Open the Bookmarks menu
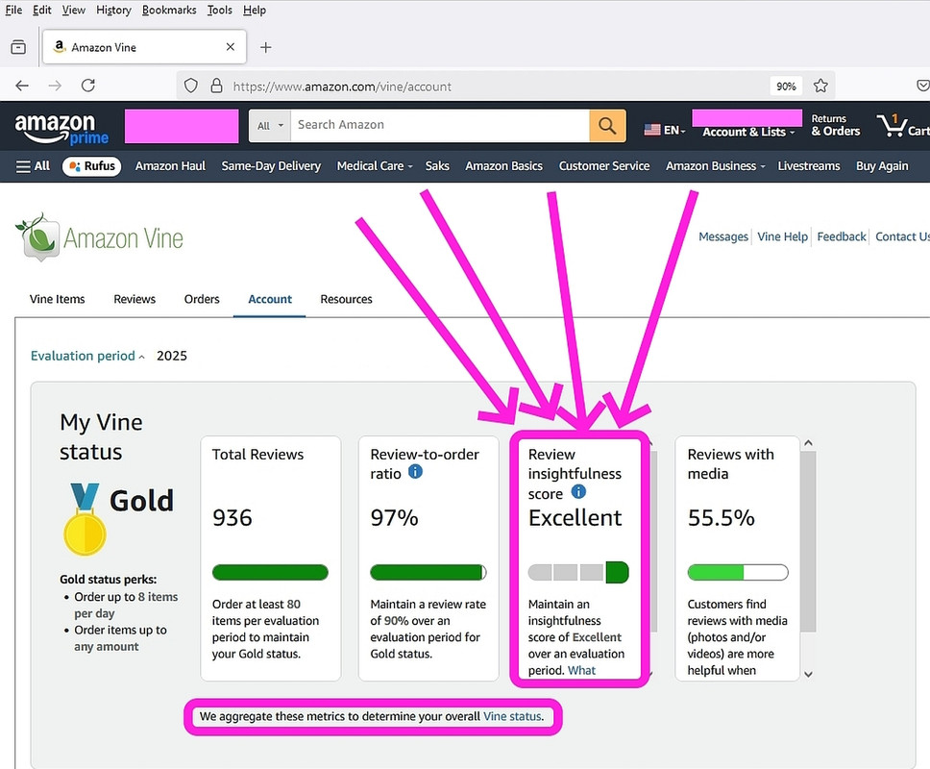Viewport: 930px width, 769px height. pyautogui.click(x=169, y=10)
